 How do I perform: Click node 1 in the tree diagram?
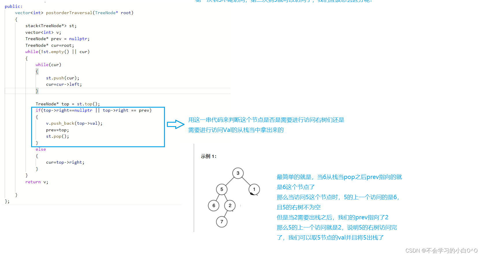(x=254, y=189)
